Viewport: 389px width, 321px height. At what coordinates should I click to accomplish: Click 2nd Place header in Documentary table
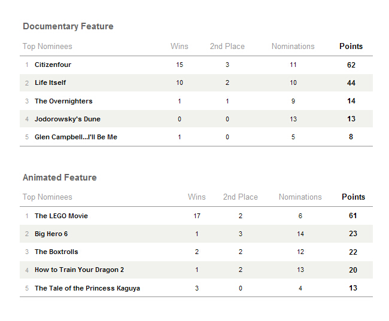click(227, 46)
